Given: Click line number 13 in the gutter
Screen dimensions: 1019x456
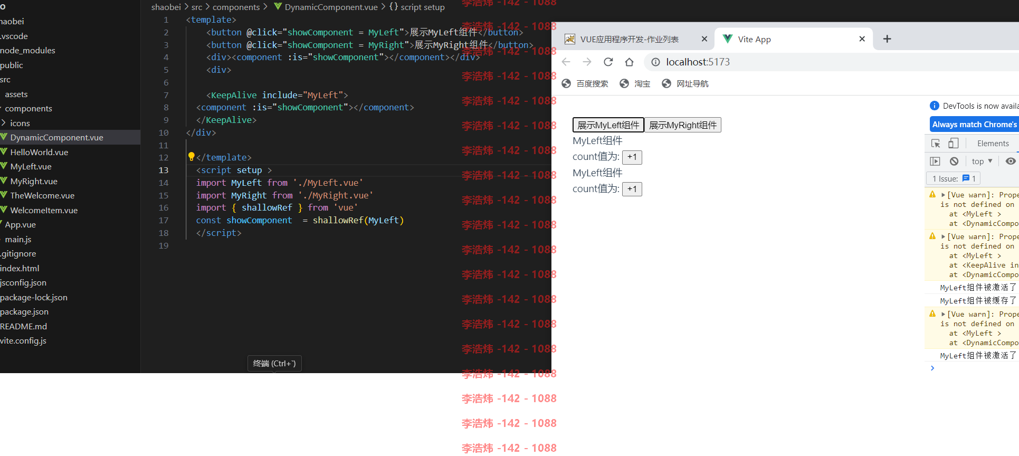Looking at the screenshot, I should click(164, 170).
